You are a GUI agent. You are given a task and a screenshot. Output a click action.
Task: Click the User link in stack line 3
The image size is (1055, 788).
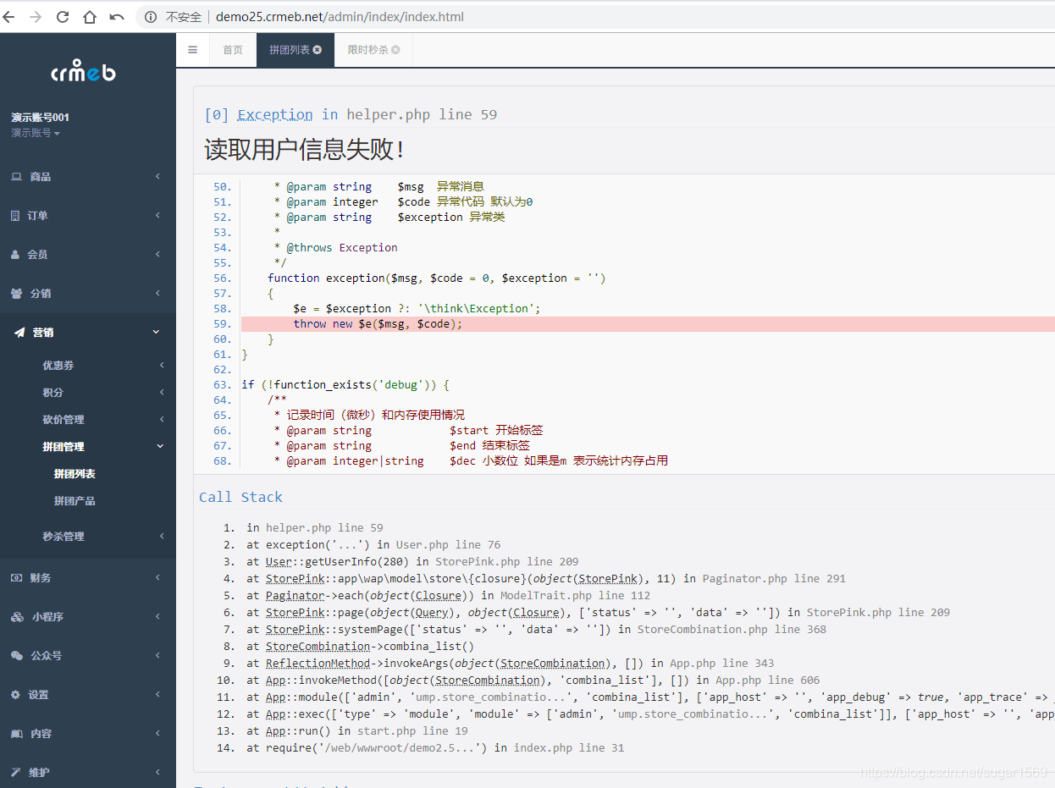[x=279, y=561]
